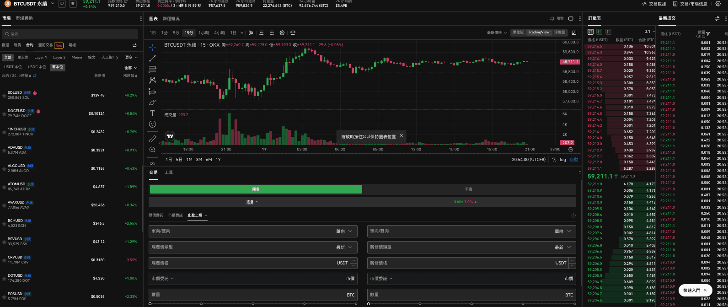This screenshot has height=307, width=728.
Task: Toggle log scale on chart
Action: (562, 160)
